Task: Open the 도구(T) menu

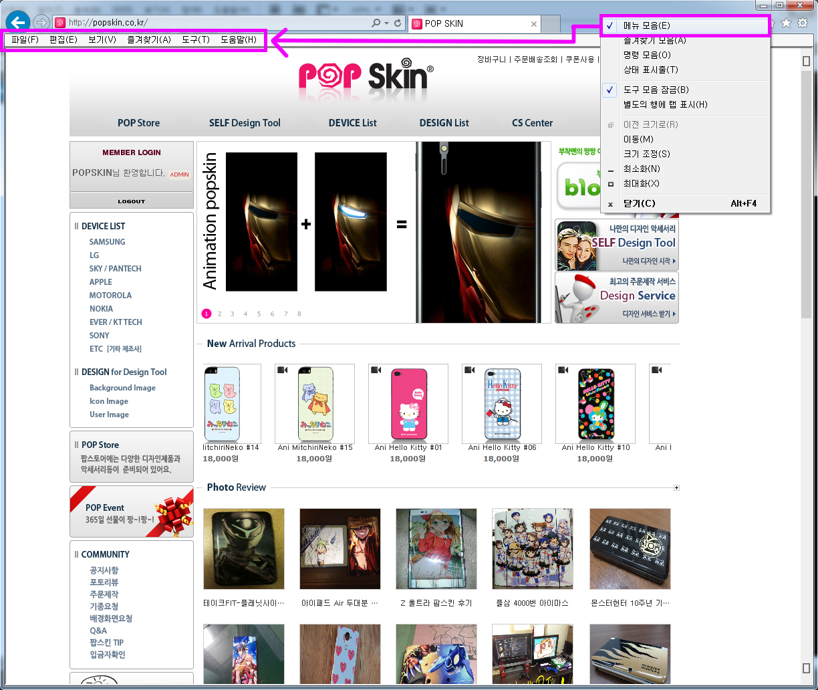Action: [x=195, y=39]
